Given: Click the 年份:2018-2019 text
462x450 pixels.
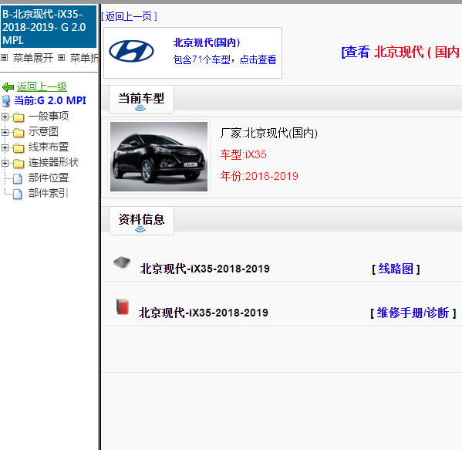Looking at the screenshot, I should (x=259, y=176).
